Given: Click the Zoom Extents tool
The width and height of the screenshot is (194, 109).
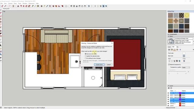Looking at the screenshot, I should (x=50, y=6).
